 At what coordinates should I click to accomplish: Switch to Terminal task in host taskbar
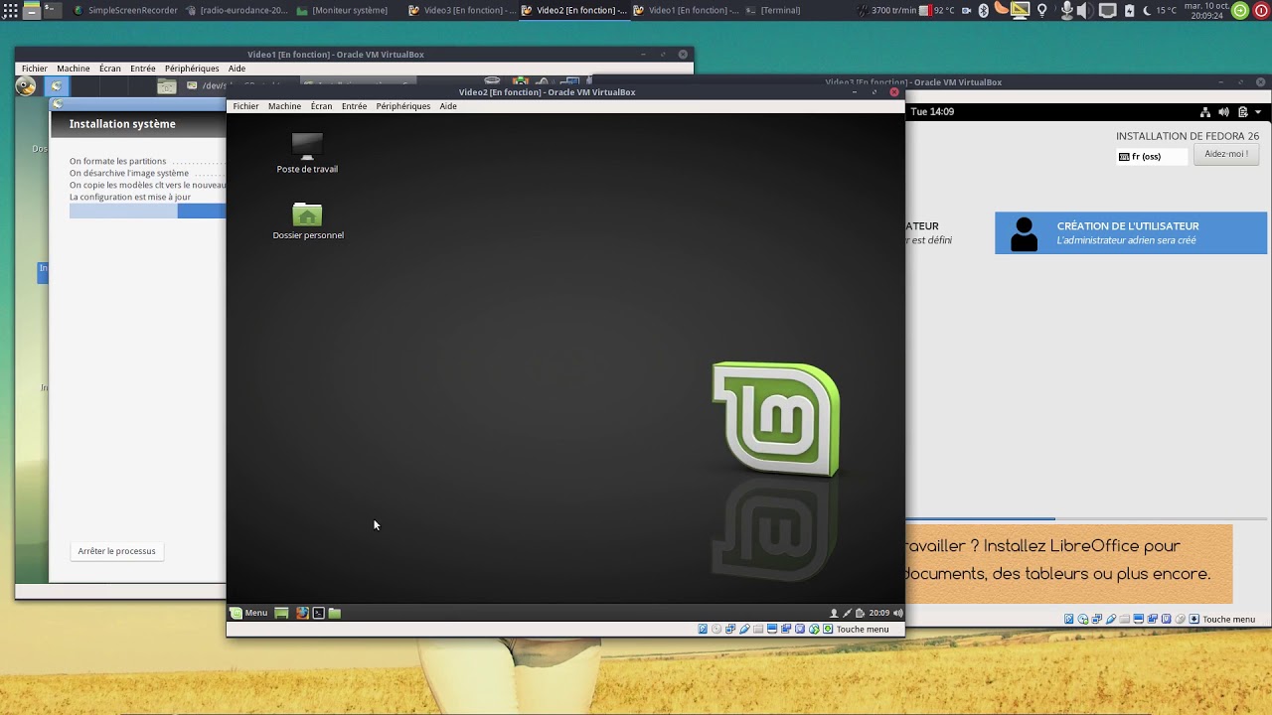point(773,10)
